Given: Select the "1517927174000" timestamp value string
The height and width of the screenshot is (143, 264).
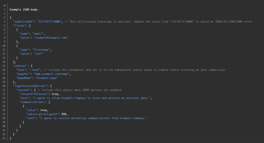Looking at the screenshot, I should tap(49, 22).
